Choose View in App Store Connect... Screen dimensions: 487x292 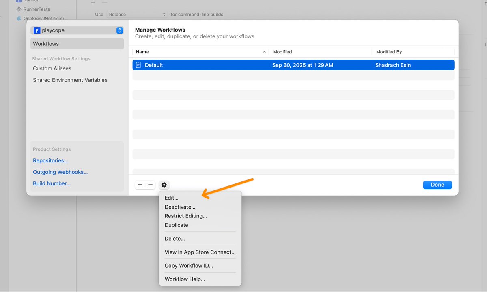click(200, 252)
